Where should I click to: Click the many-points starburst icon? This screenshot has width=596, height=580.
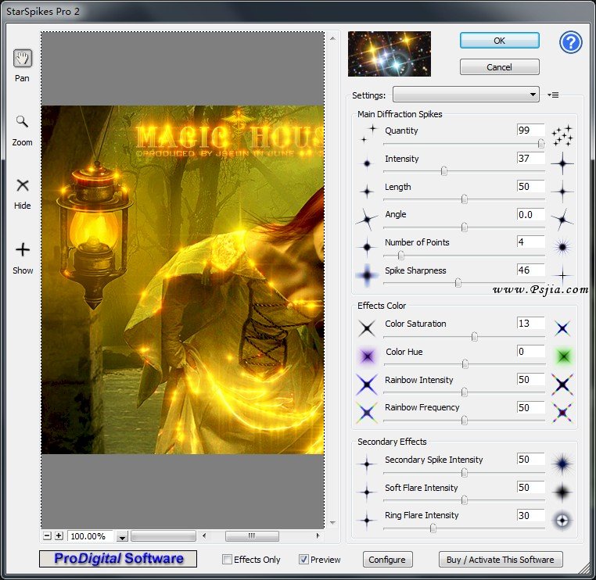[x=562, y=247]
